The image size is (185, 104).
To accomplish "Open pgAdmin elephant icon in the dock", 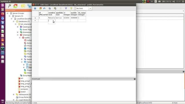I will point(3,53).
